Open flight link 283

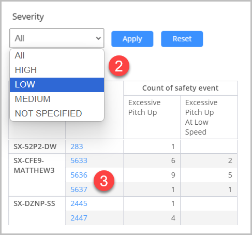click(77, 146)
